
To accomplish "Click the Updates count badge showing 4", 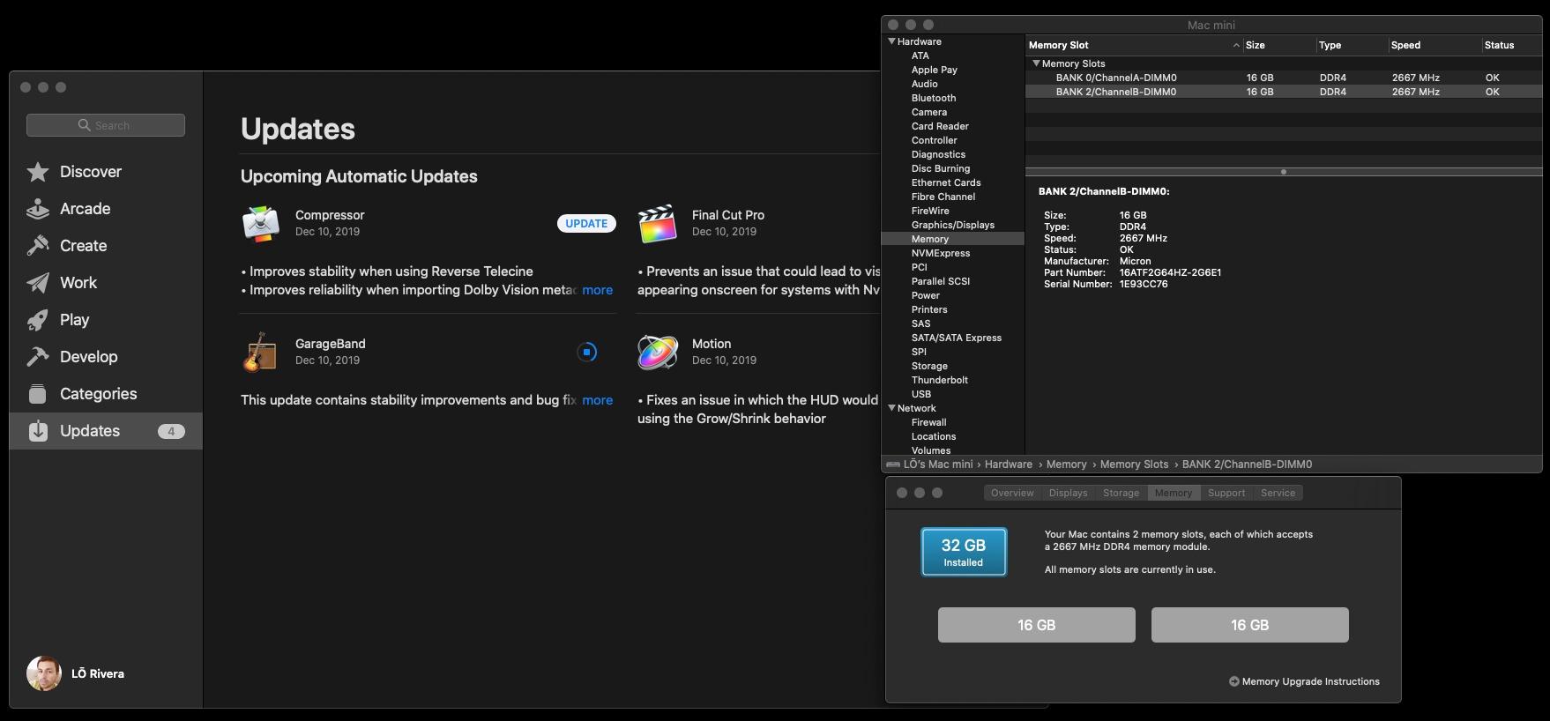I will coord(171,431).
